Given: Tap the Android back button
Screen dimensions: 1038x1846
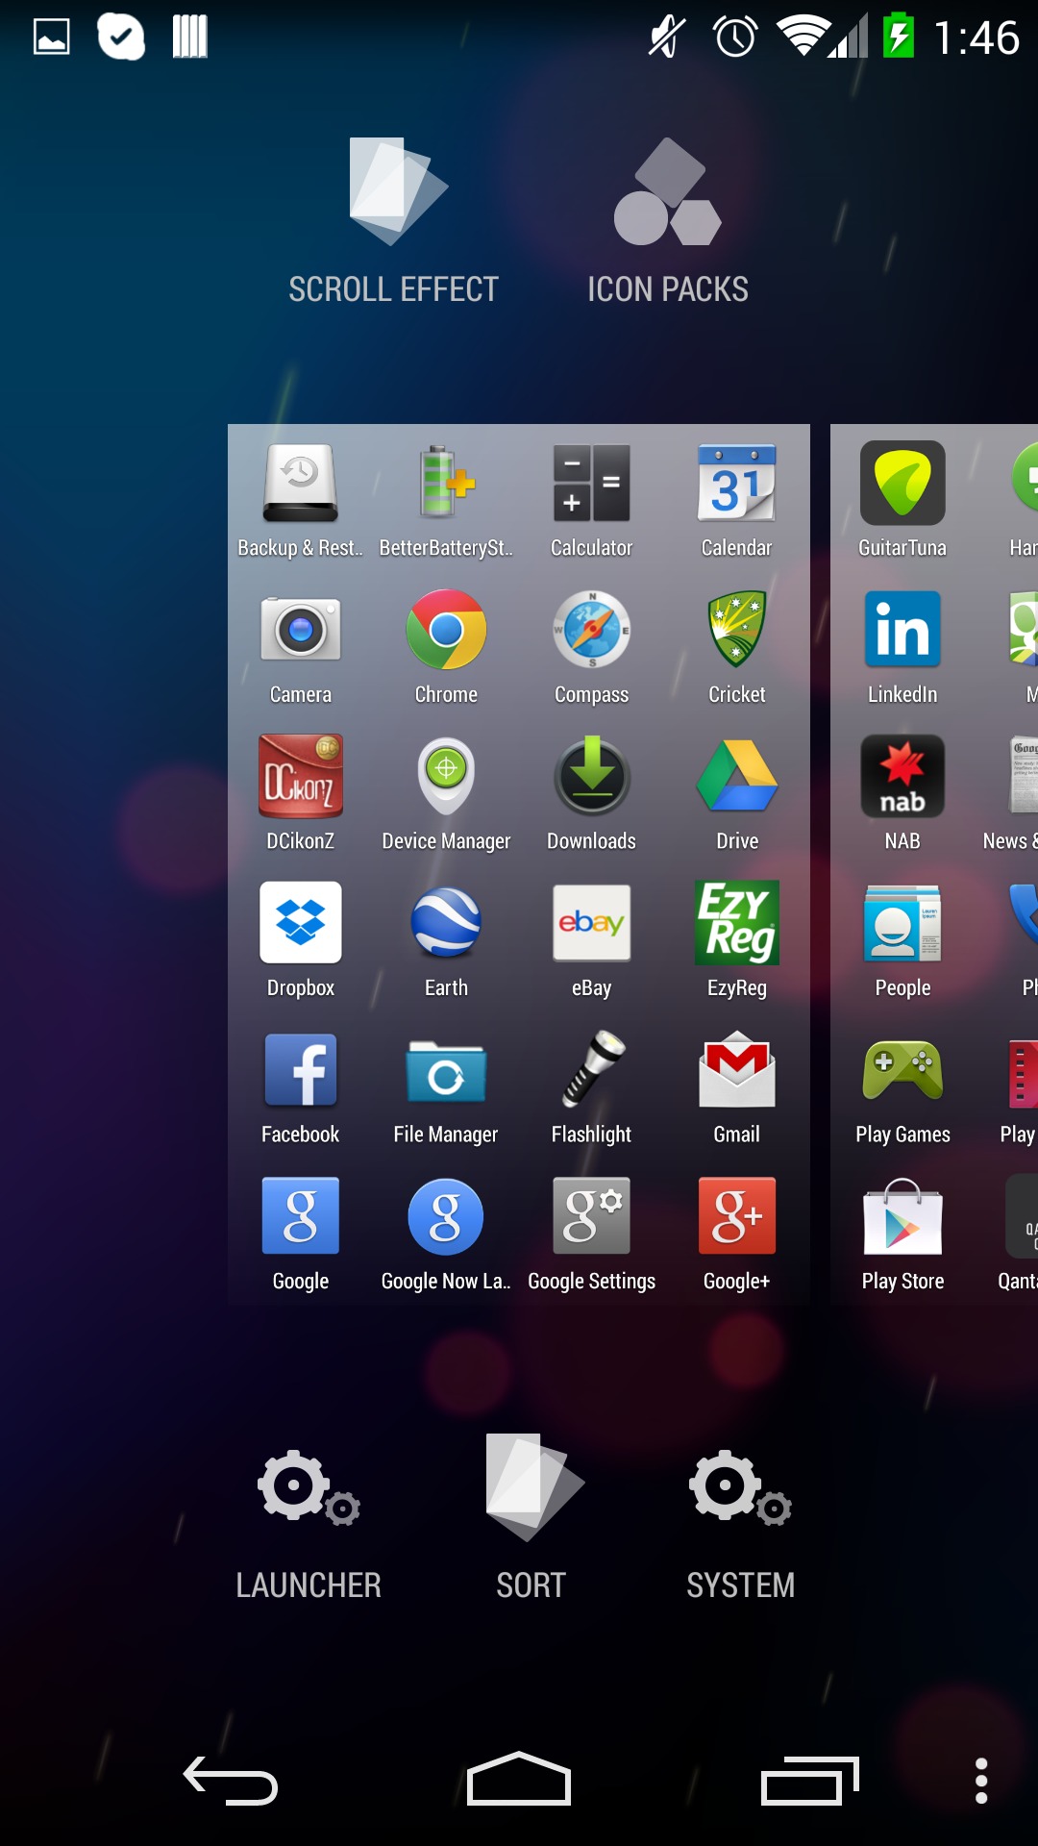Looking at the screenshot, I should pyautogui.click(x=231, y=1781).
